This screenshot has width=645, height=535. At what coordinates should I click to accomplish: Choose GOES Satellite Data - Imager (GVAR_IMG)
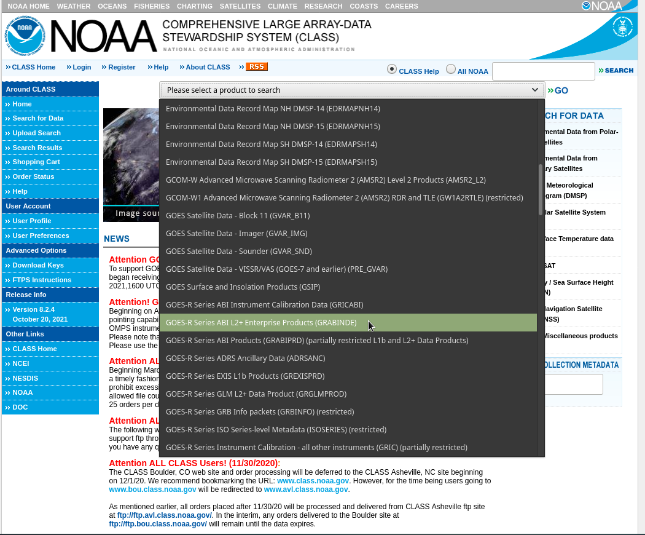(x=348, y=234)
